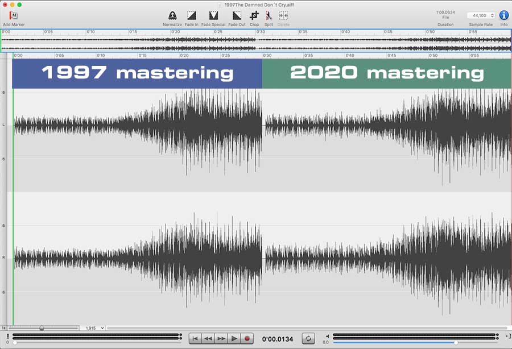This screenshot has height=349, width=512.
Task: Split the sound at the cursor
Action: pyautogui.click(x=267, y=16)
